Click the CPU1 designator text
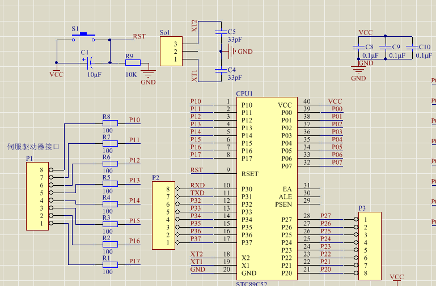Image resolution: width=436 pixels, height=286 pixels. coord(244,93)
